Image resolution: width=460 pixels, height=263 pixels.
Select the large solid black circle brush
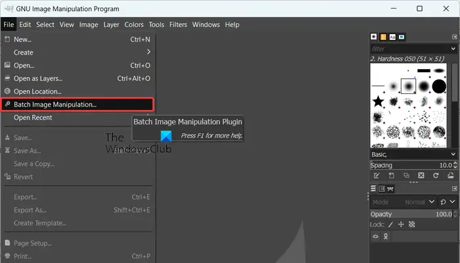click(439, 86)
